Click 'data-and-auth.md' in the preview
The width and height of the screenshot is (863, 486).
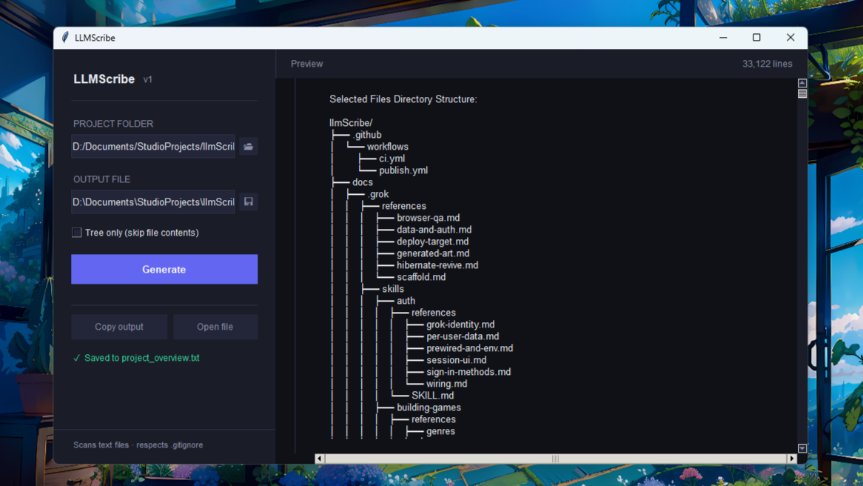434,230
